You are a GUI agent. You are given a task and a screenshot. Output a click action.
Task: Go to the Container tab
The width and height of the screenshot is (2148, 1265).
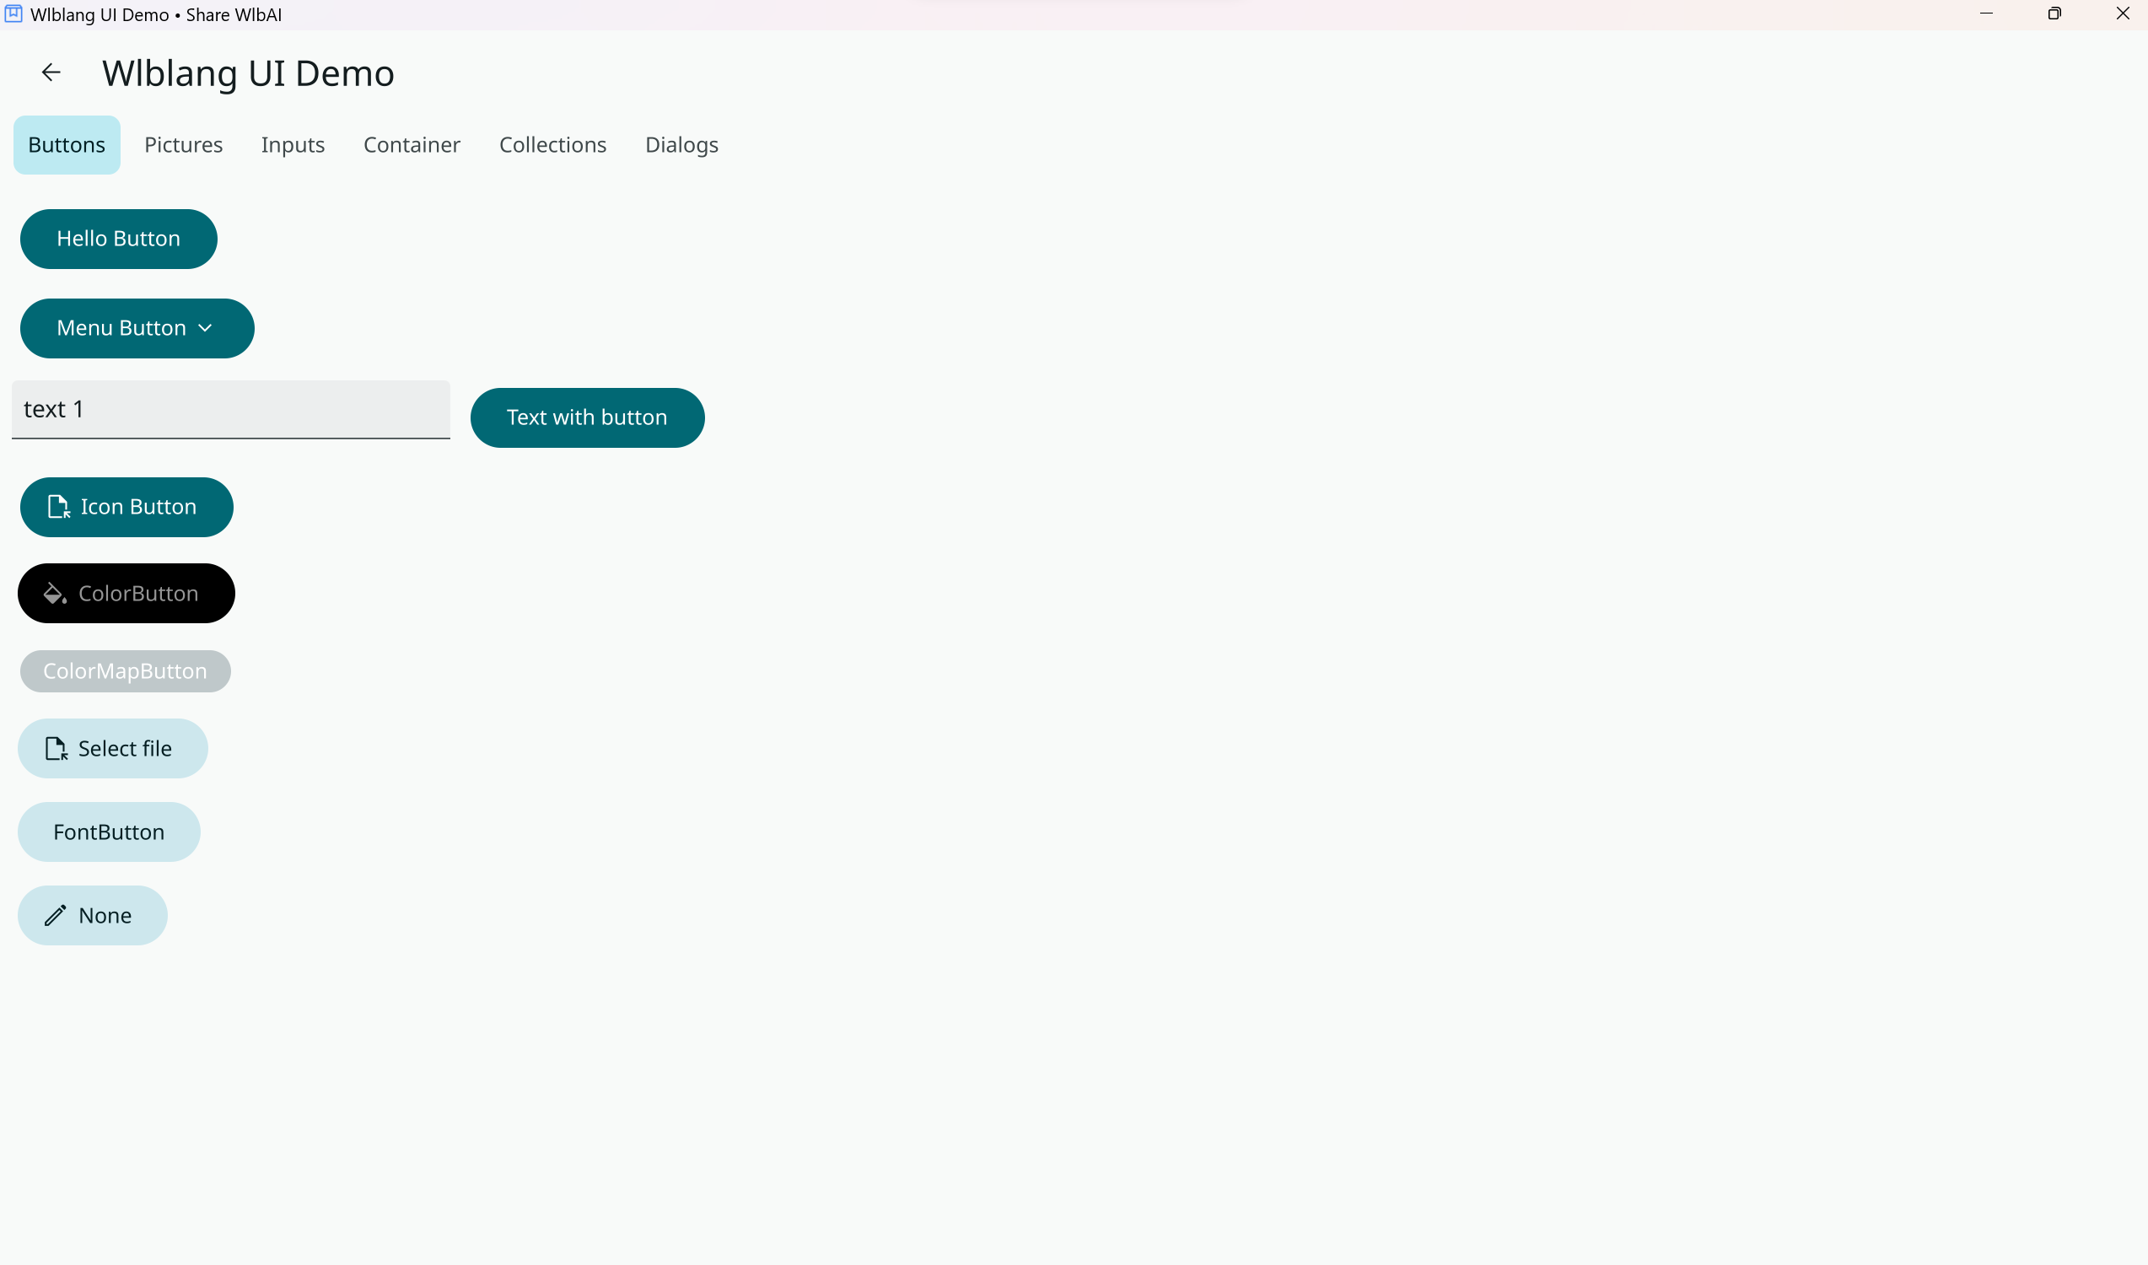coord(412,145)
